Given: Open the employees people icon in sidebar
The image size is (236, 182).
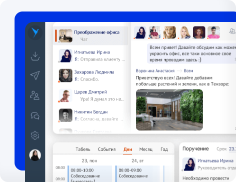Looking at the screenshot, I should [35, 95].
